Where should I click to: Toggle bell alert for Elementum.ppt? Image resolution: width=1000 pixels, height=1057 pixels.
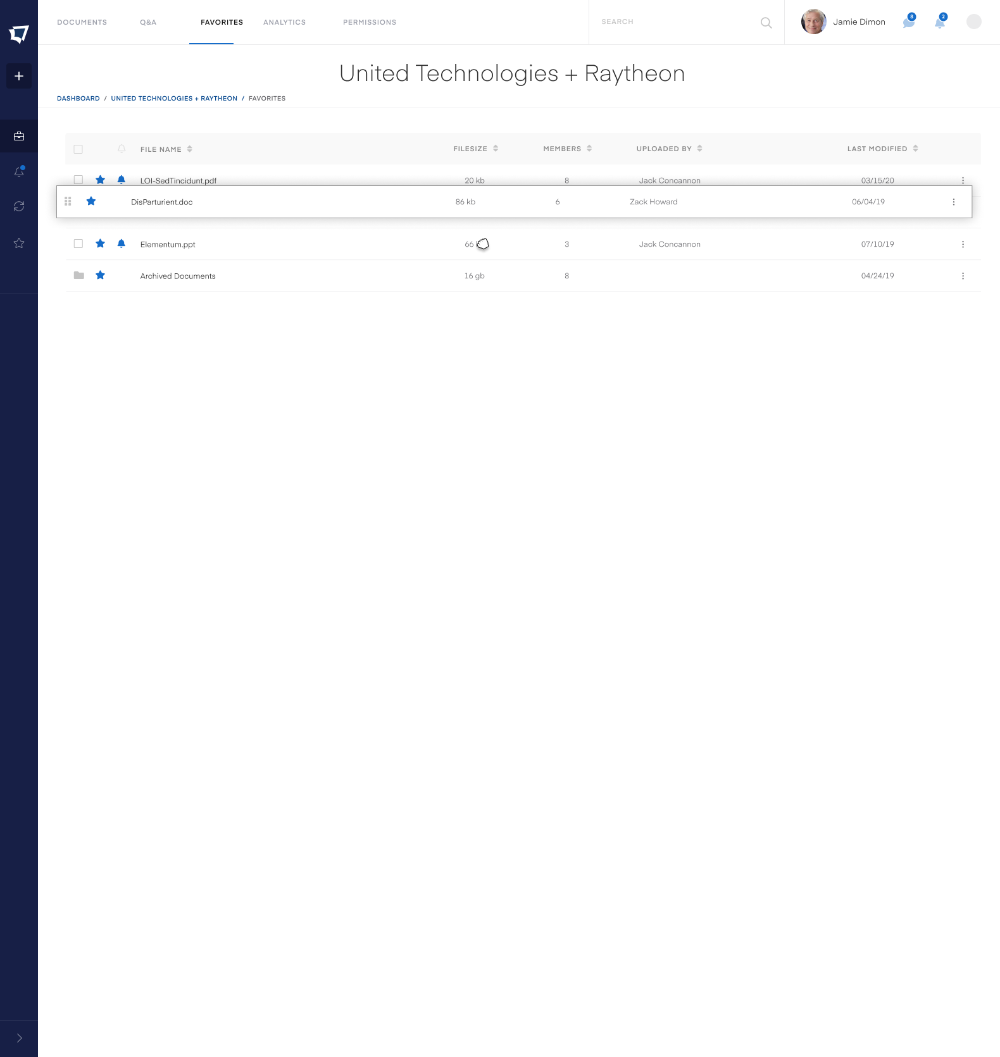[122, 244]
